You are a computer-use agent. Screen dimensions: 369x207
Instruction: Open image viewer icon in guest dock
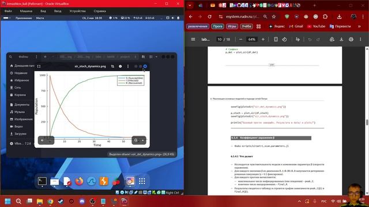[130, 181]
